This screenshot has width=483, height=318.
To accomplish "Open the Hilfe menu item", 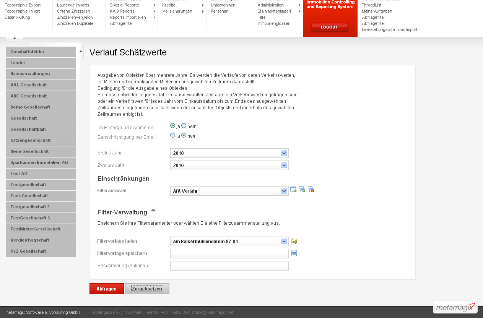I will tap(262, 17).
